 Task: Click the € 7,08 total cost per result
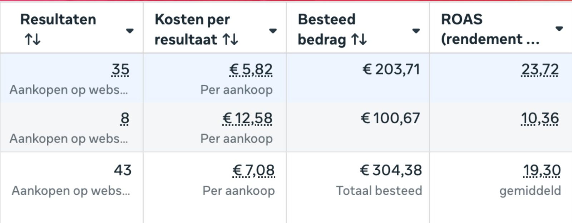coord(253,170)
